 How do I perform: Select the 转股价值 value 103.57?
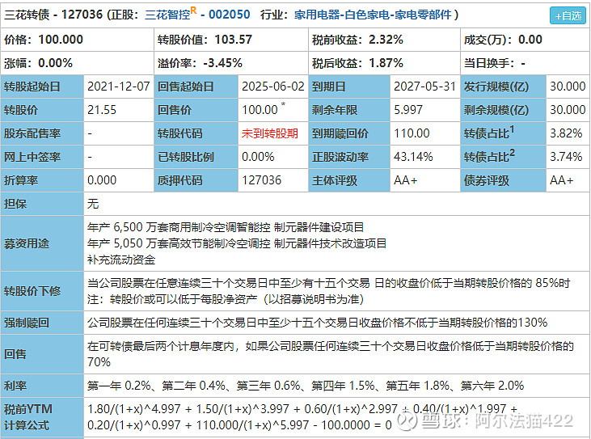(234, 40)
